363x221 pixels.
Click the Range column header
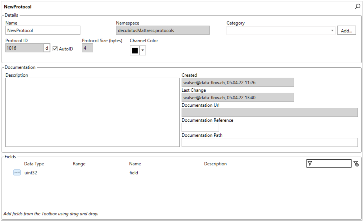(79, 164)
